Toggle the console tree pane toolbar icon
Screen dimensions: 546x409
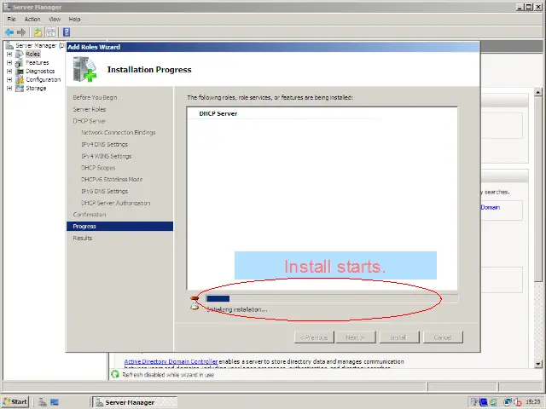pos(51,32)
